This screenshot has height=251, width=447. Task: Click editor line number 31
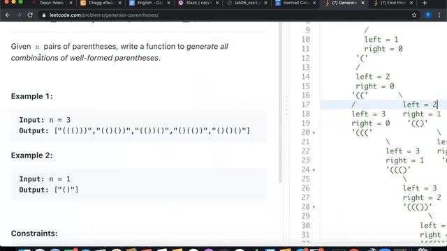(x=306, y=235)
